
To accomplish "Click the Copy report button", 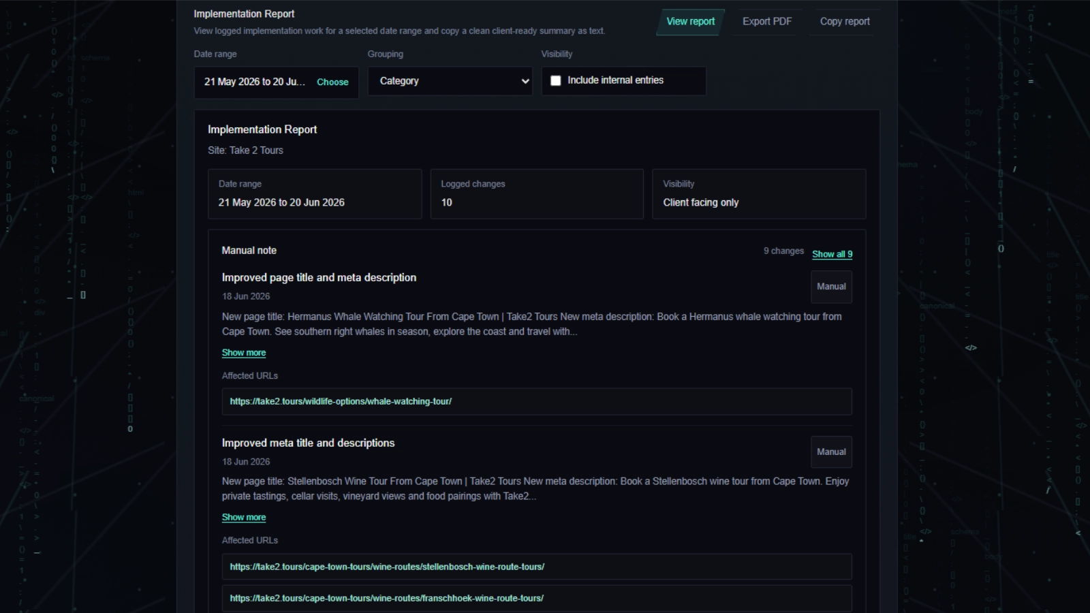I will coord(845,22).
